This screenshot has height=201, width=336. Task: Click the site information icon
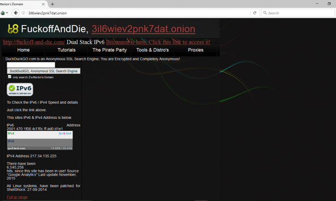[x=23, y=13]
